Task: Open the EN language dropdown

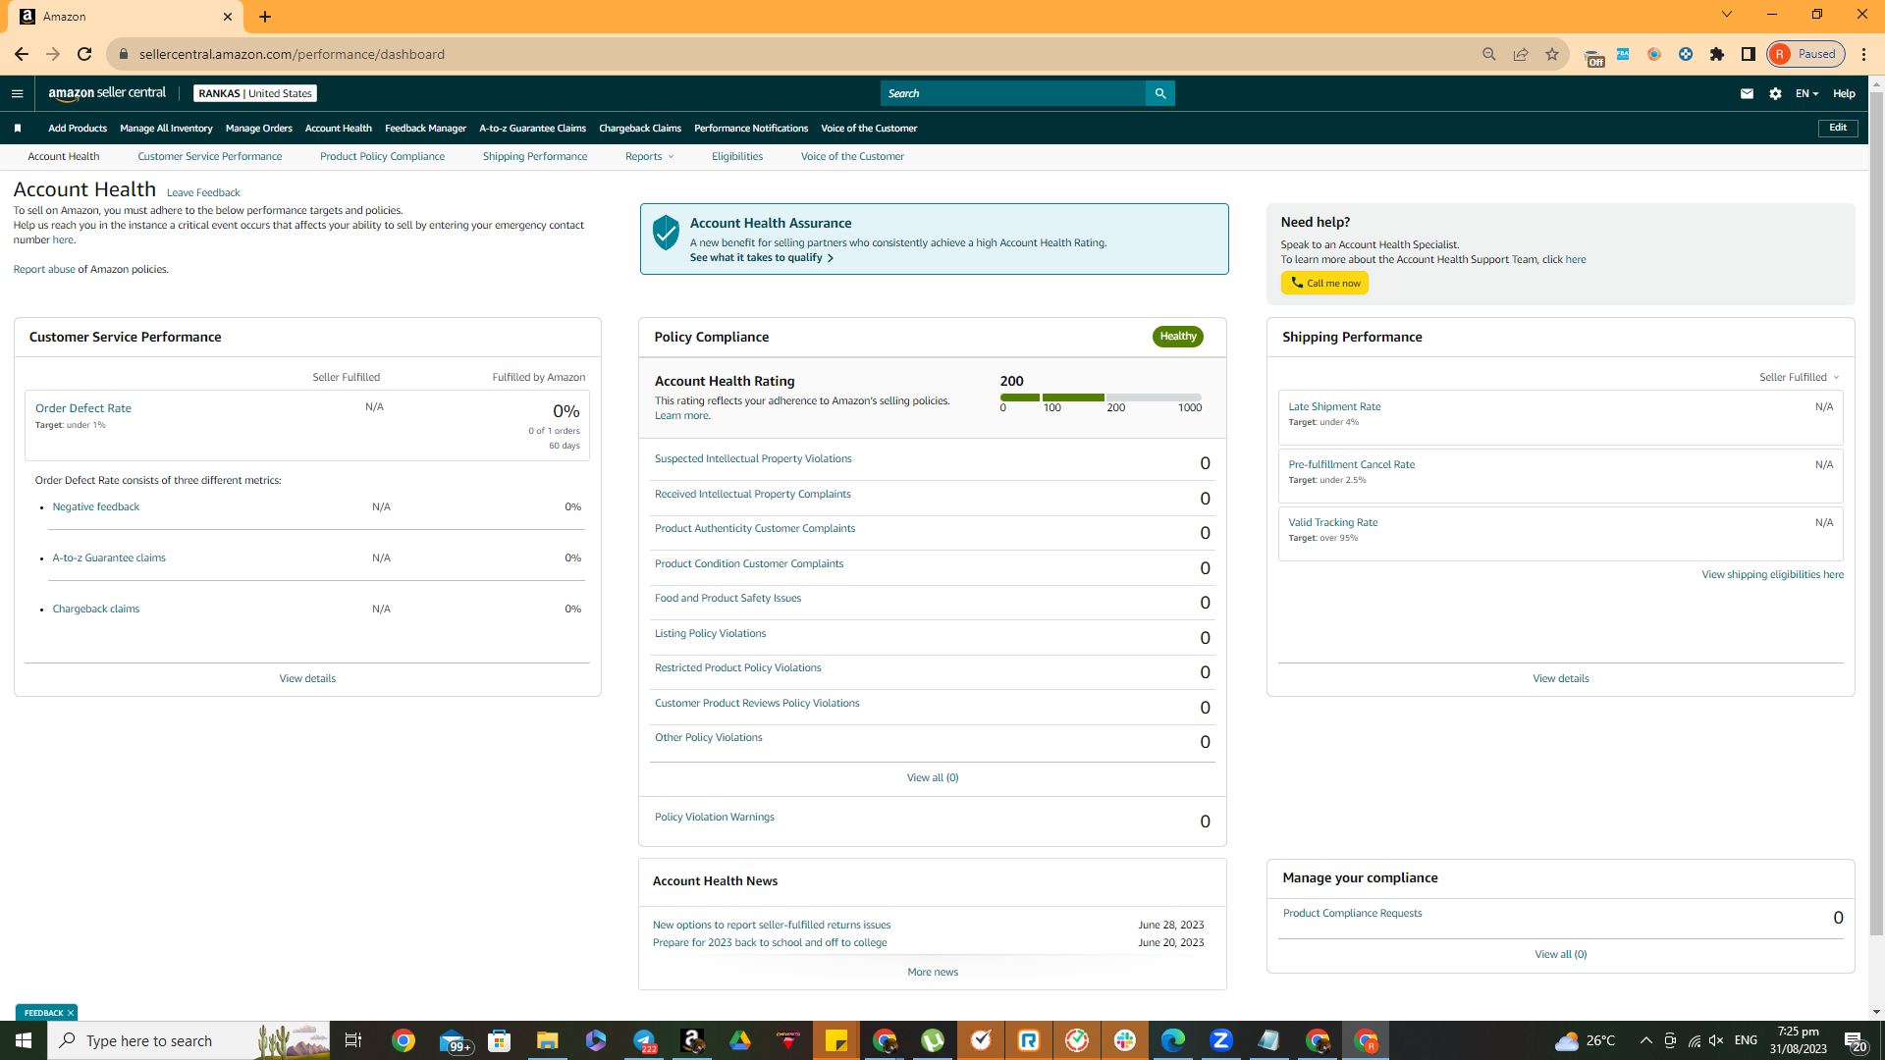Action: click(x=1807, y=94)
